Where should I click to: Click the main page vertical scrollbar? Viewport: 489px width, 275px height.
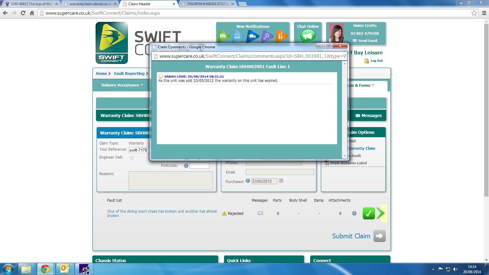(486, 110)
